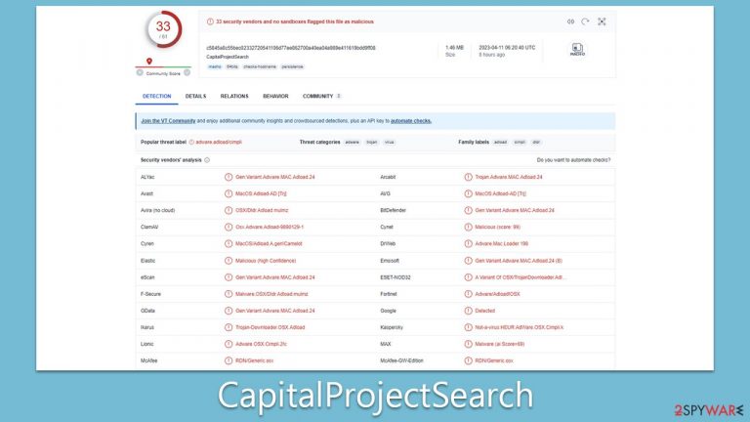Click the Kaspersky Not-a-virus HEUR result
750x422 pixels.
tap(519, 327)
